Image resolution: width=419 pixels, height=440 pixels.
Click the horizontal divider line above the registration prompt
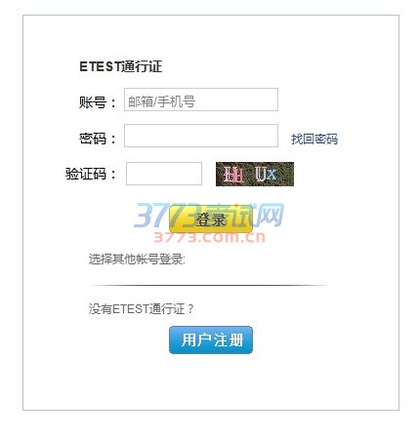coord(209,285)
